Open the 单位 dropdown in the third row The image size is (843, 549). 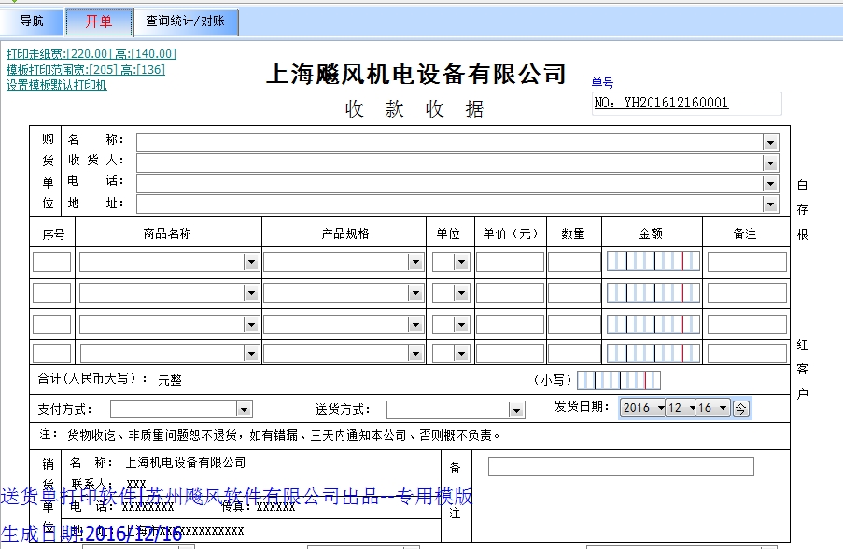(461, 324)
